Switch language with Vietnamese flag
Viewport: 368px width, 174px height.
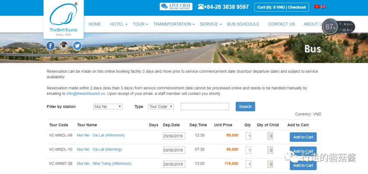point(317,6)
